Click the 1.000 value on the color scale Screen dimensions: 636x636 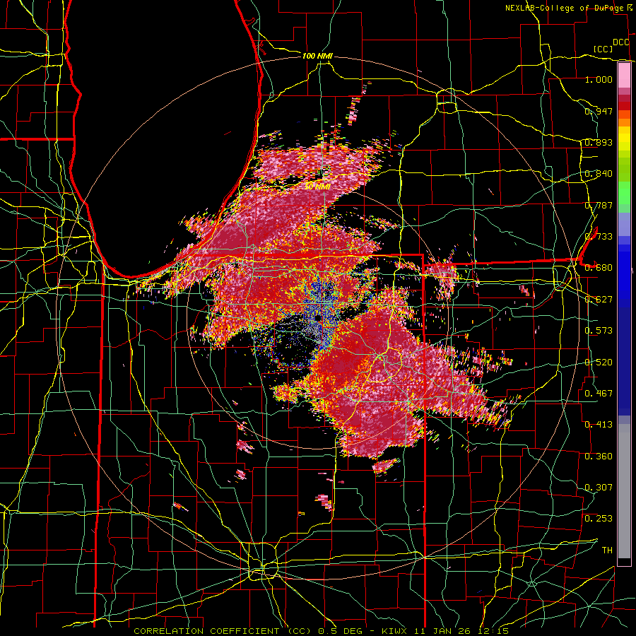[599, 79]
